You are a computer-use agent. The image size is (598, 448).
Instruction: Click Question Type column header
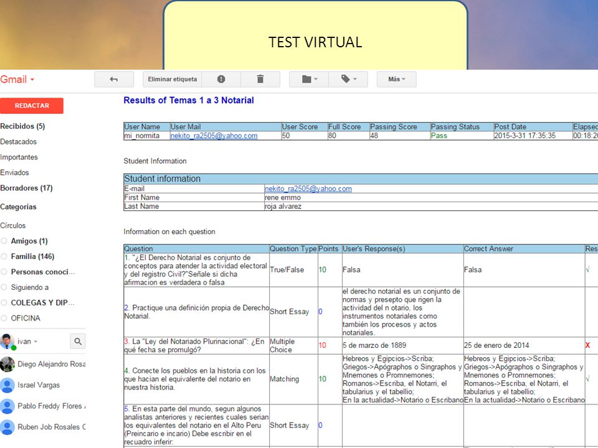point(293,249)
